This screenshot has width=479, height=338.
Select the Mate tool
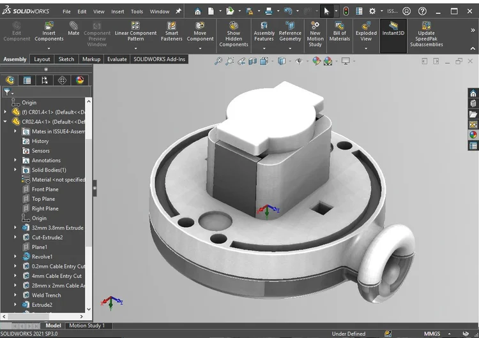point(73,29)
